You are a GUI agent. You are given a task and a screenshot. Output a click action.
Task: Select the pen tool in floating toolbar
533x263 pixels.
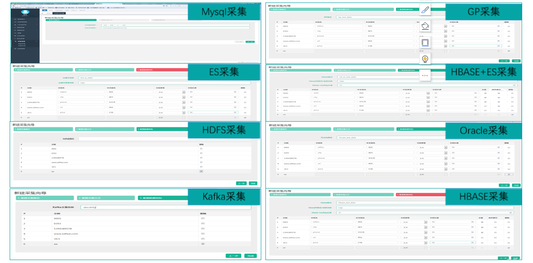point(425,10)
